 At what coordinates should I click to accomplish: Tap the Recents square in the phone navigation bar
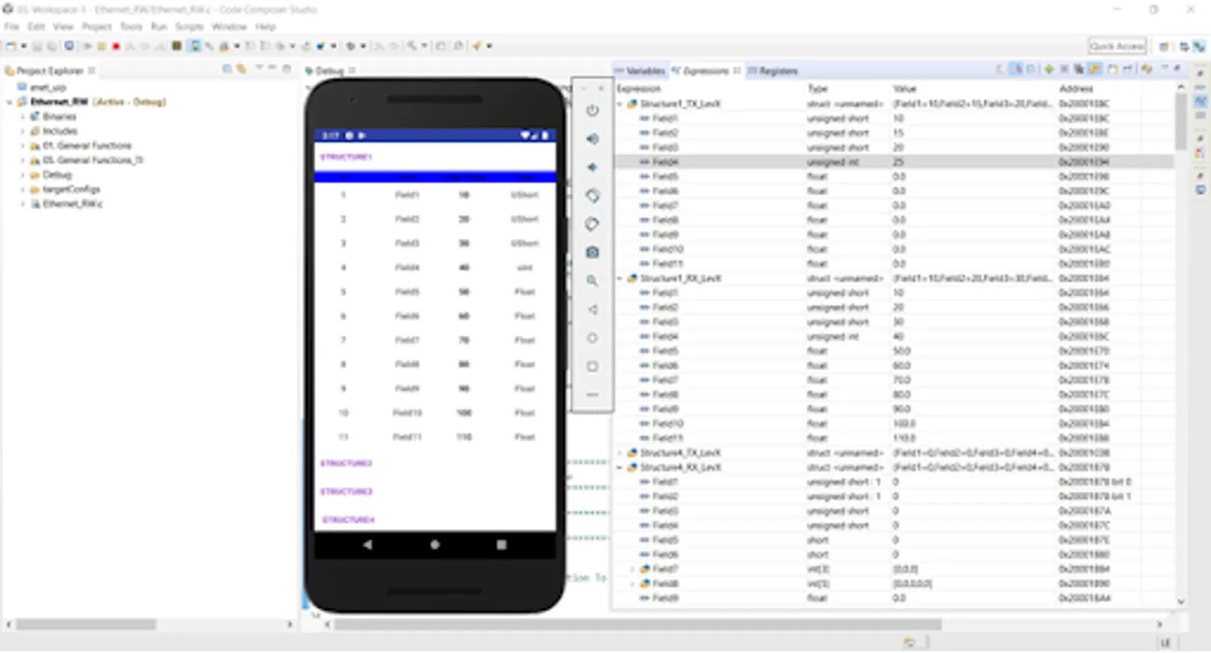[501, 544]
